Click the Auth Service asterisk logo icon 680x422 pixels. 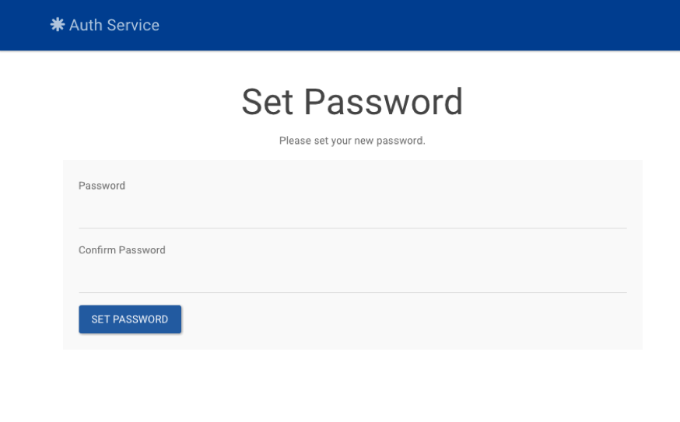click(58, 25)
